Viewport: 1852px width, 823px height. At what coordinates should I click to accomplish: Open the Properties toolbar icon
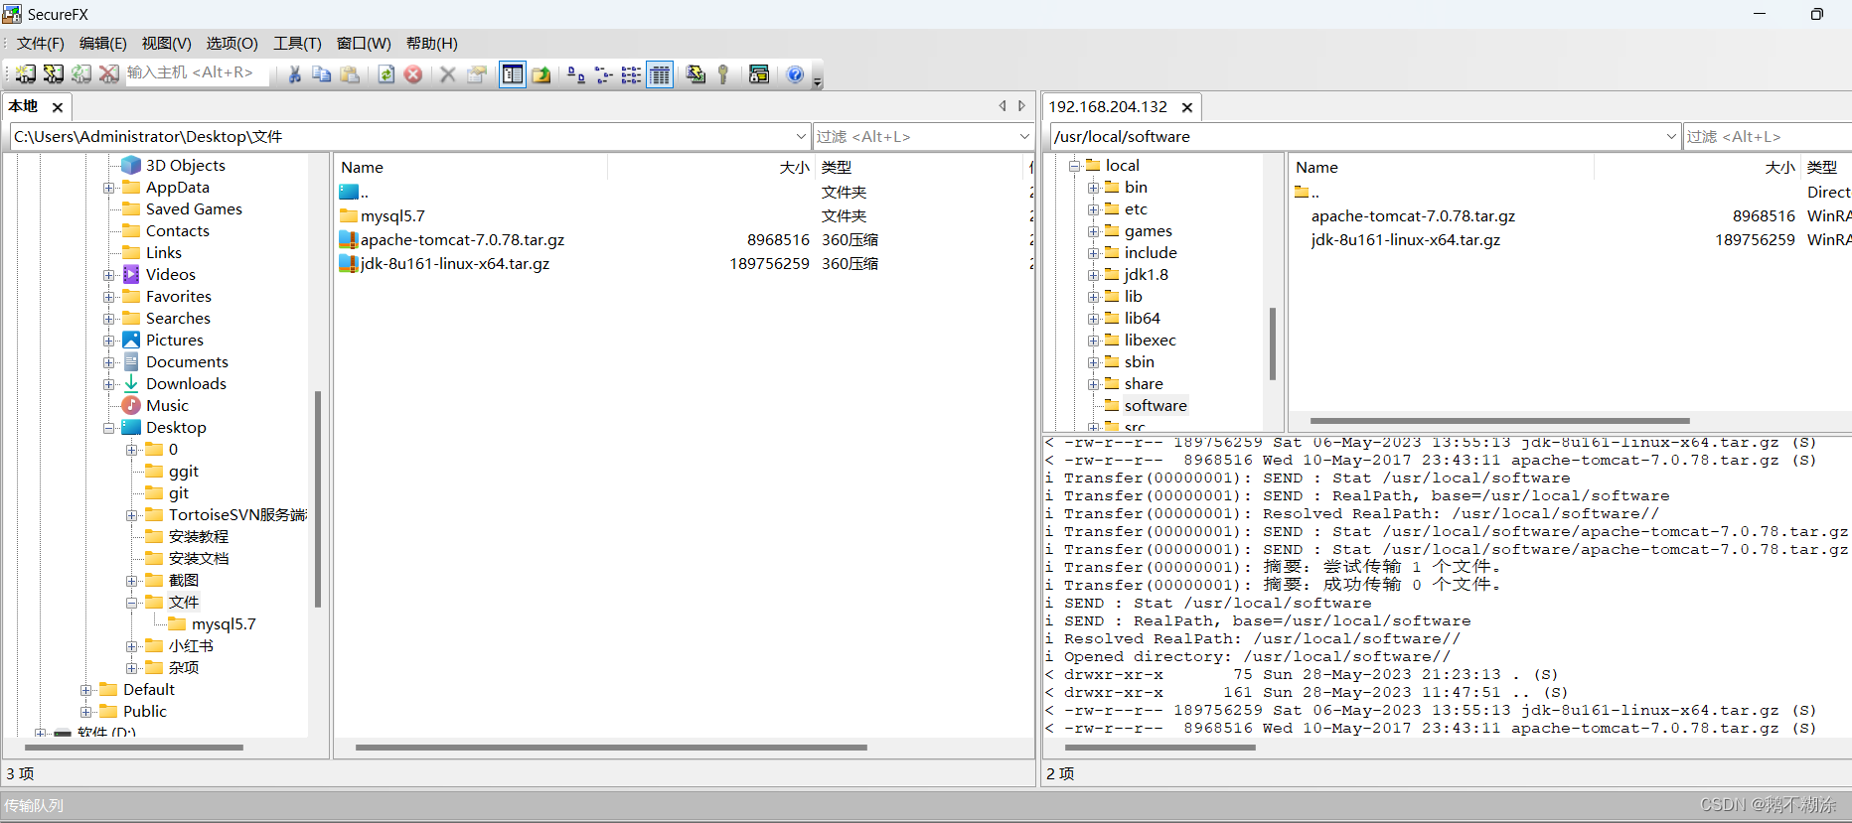pos(477,74)
